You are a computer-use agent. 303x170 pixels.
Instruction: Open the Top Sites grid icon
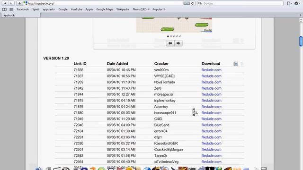[x=11, y=9]
